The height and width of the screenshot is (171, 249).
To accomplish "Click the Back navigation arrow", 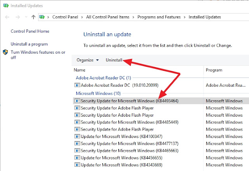I will pyautogui.click(x=7, y=17).
